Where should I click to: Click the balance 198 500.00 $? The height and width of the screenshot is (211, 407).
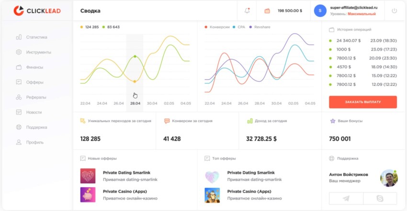point(290,11)
